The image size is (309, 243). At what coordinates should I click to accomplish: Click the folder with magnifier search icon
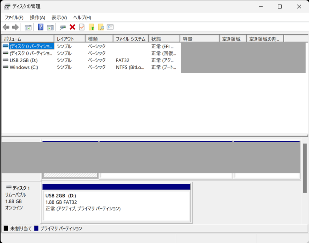pyautogui.click(x=101, y=27)
